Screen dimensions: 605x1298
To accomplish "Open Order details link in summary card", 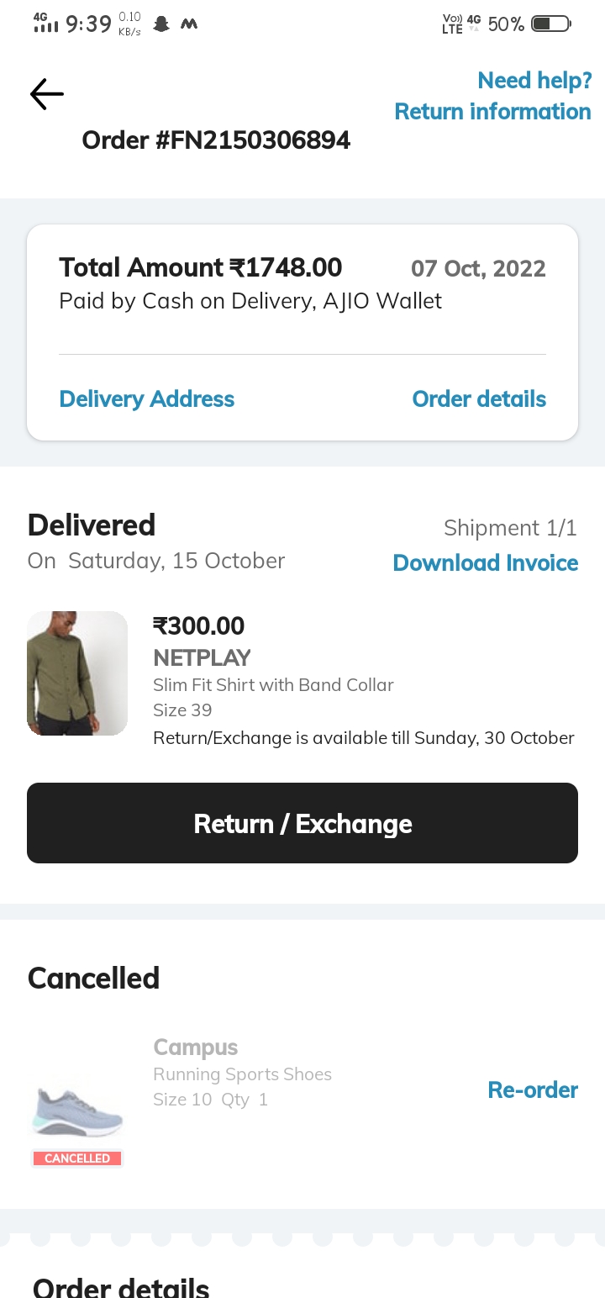I will [479, 399].
